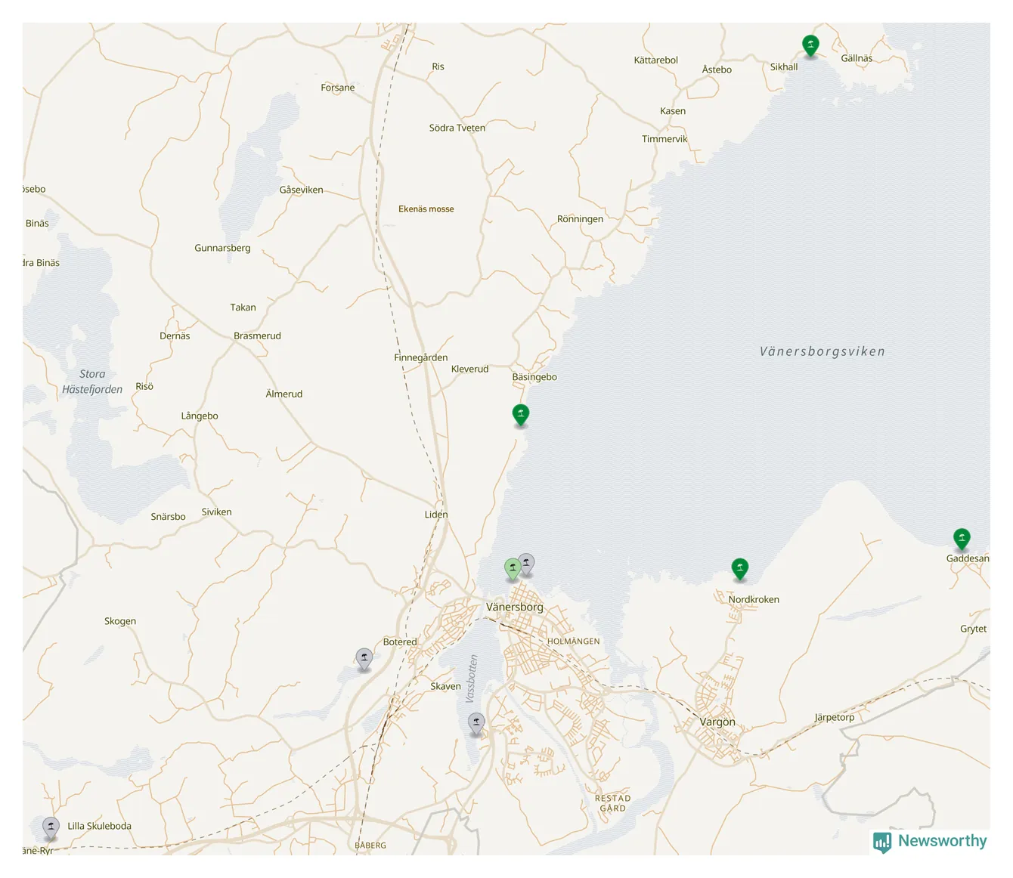Select the Ekenäs mosse label

click(x=426, y=209)
